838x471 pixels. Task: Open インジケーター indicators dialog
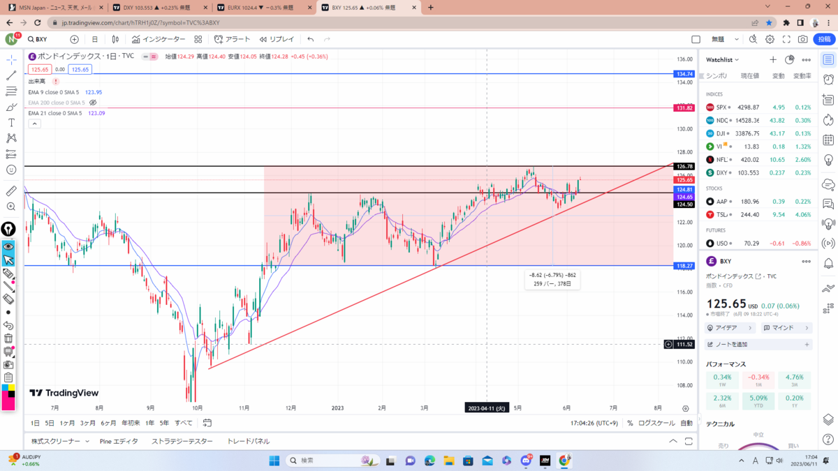coord(159,39)
